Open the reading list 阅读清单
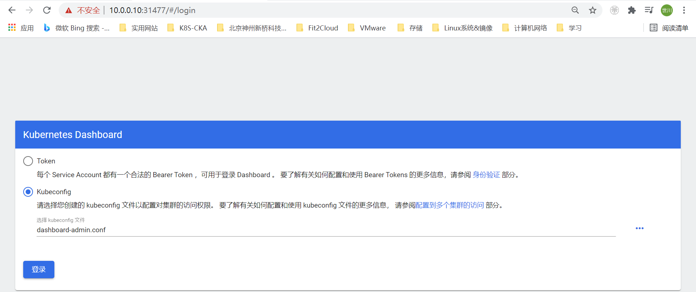 click(669, 28)
